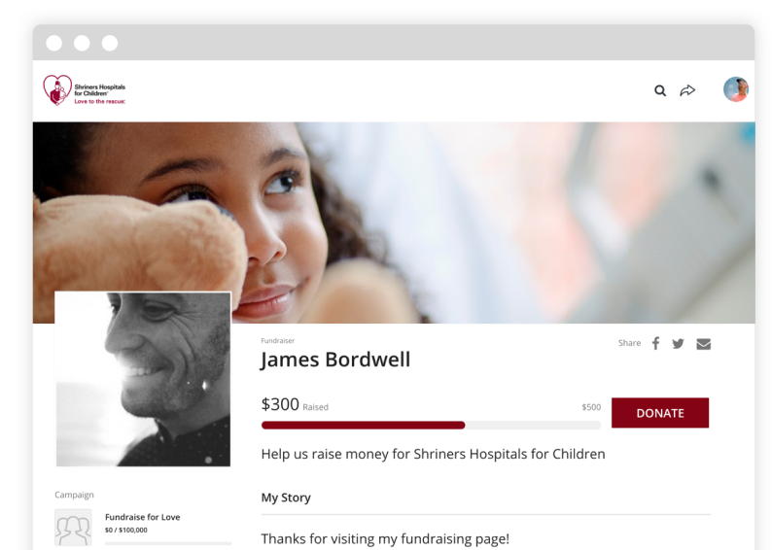Screen dimensions: 772x550
Task: Click James Bordwell's profile photo
Action: tap(143, 379)
